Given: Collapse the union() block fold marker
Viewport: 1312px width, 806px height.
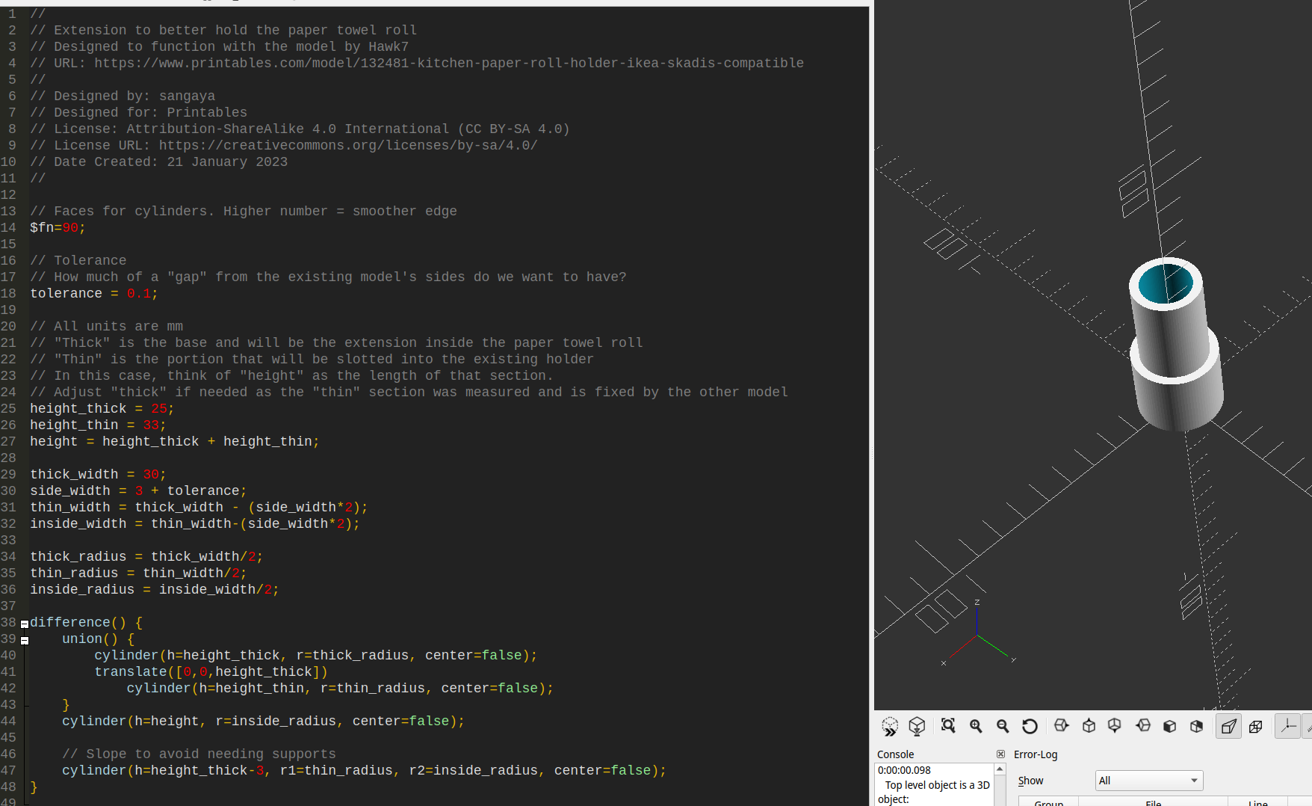Looking at the screenshot, I should 25,640.
